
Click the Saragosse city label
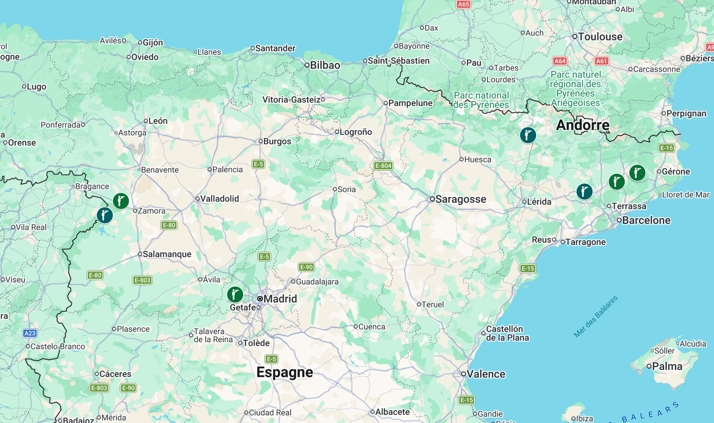(461, 199)
